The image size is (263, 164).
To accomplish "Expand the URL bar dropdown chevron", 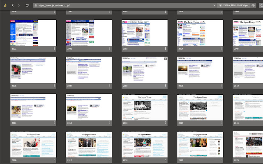I will pos(214,5).
